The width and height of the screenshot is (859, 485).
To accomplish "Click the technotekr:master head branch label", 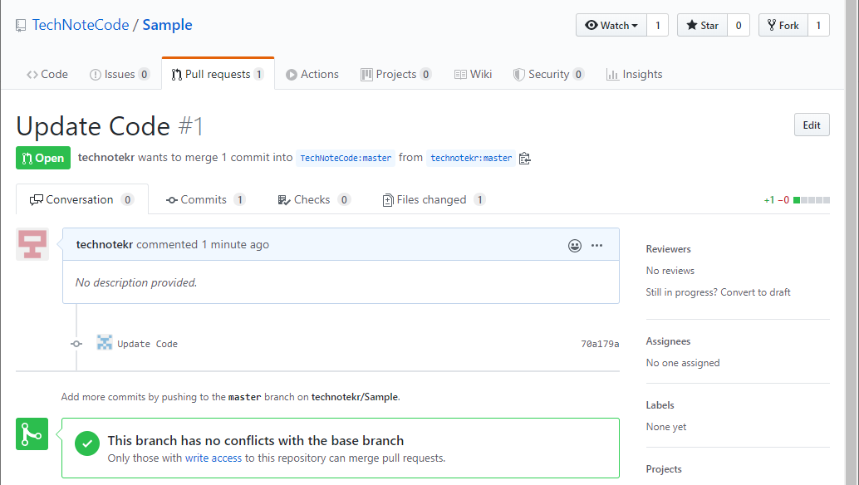I will (x=471, y=158).
